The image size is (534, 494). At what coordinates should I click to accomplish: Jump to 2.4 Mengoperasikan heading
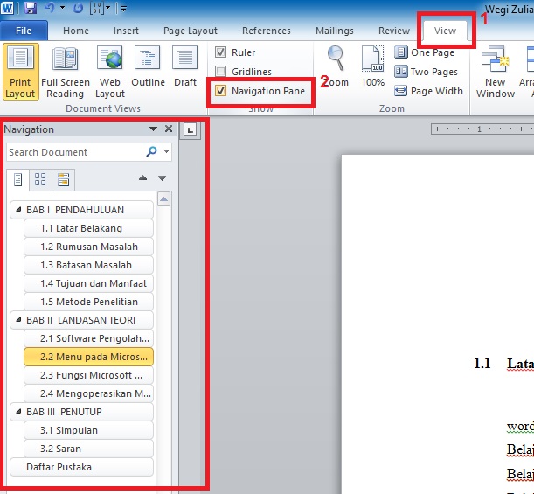(88, 393)
